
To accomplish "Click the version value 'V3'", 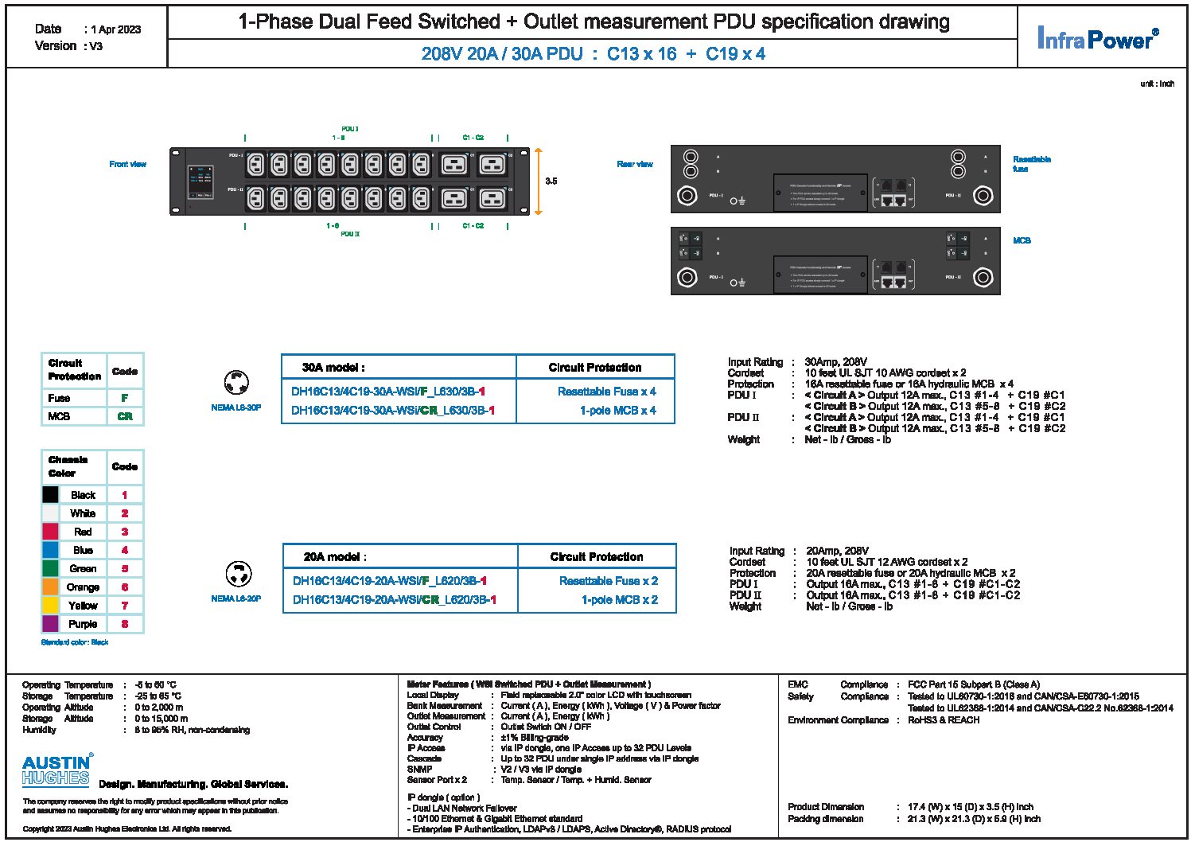I will point(96,46).
